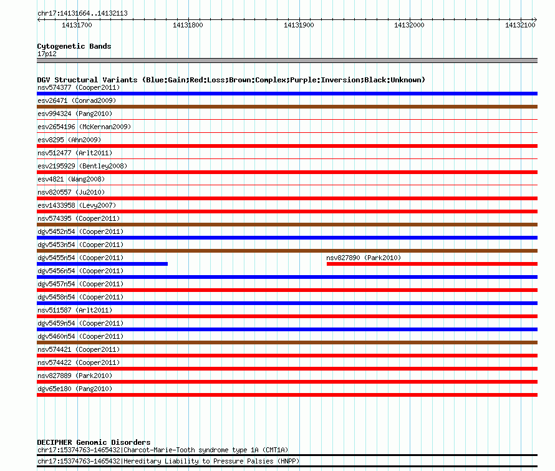
Task: Click dgv5452n54 (Cooper2011) label
Action: coord(80,231)
